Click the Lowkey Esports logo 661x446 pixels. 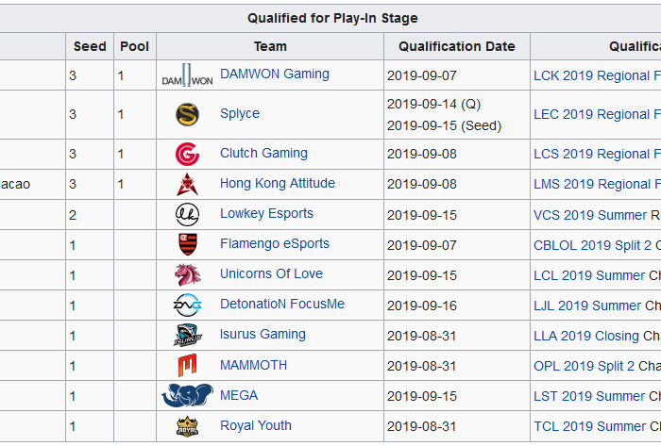pos(187,215)
